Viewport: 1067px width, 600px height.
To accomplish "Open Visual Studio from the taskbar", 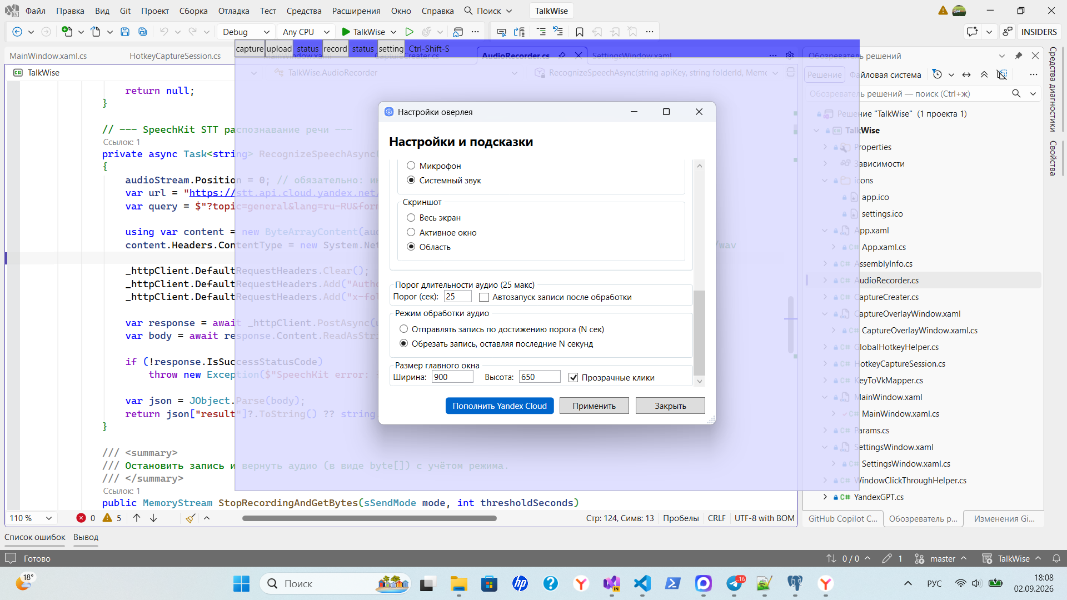I will click(612, 583).
